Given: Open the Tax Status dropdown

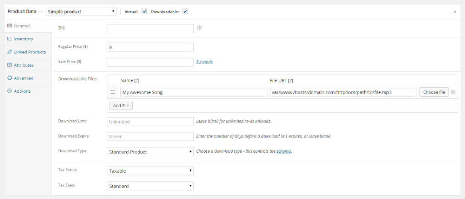Looking at the screenshot, I should coord(150,171).
